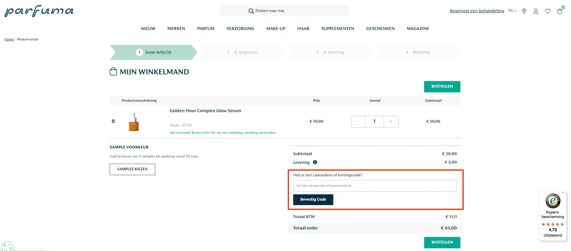Viewport: 571px width, 251px height.
Task: Open the Nieuw menu
Action: point(148,28)
